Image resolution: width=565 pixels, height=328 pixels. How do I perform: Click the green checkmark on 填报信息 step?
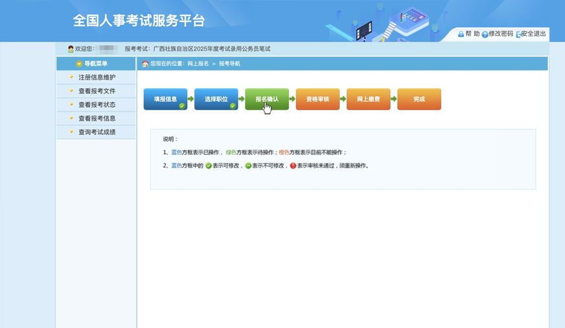click(x=182, y=106)
